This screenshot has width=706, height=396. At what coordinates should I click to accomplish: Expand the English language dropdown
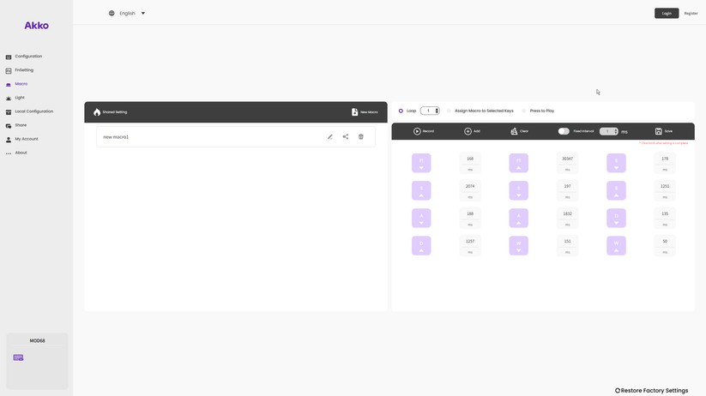point(143,14)
